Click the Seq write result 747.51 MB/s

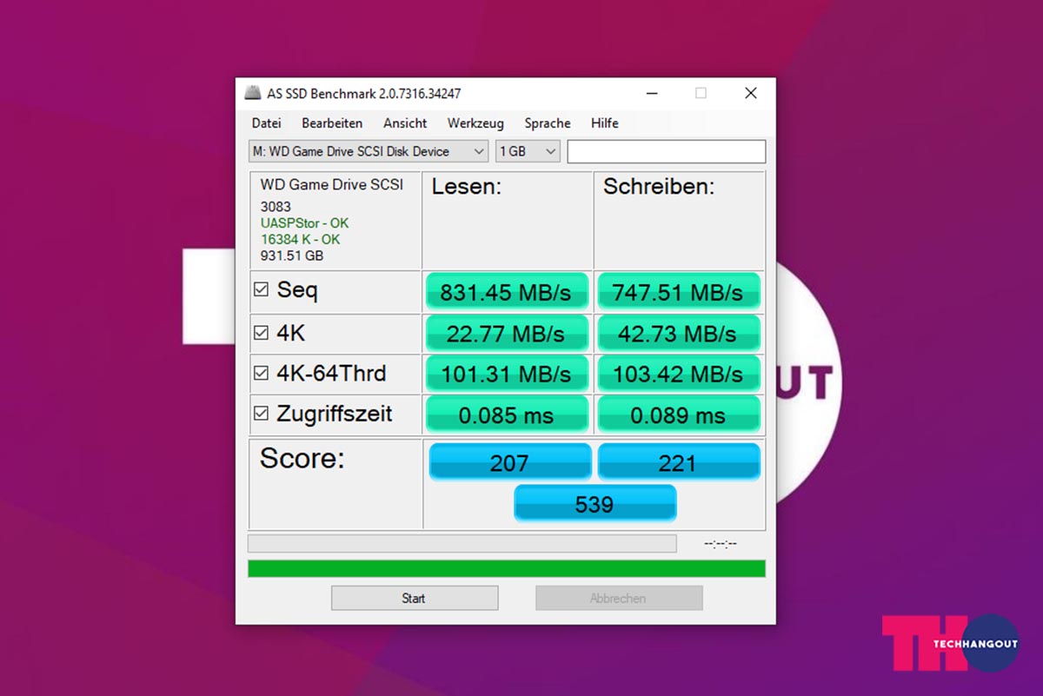(678, 293)
